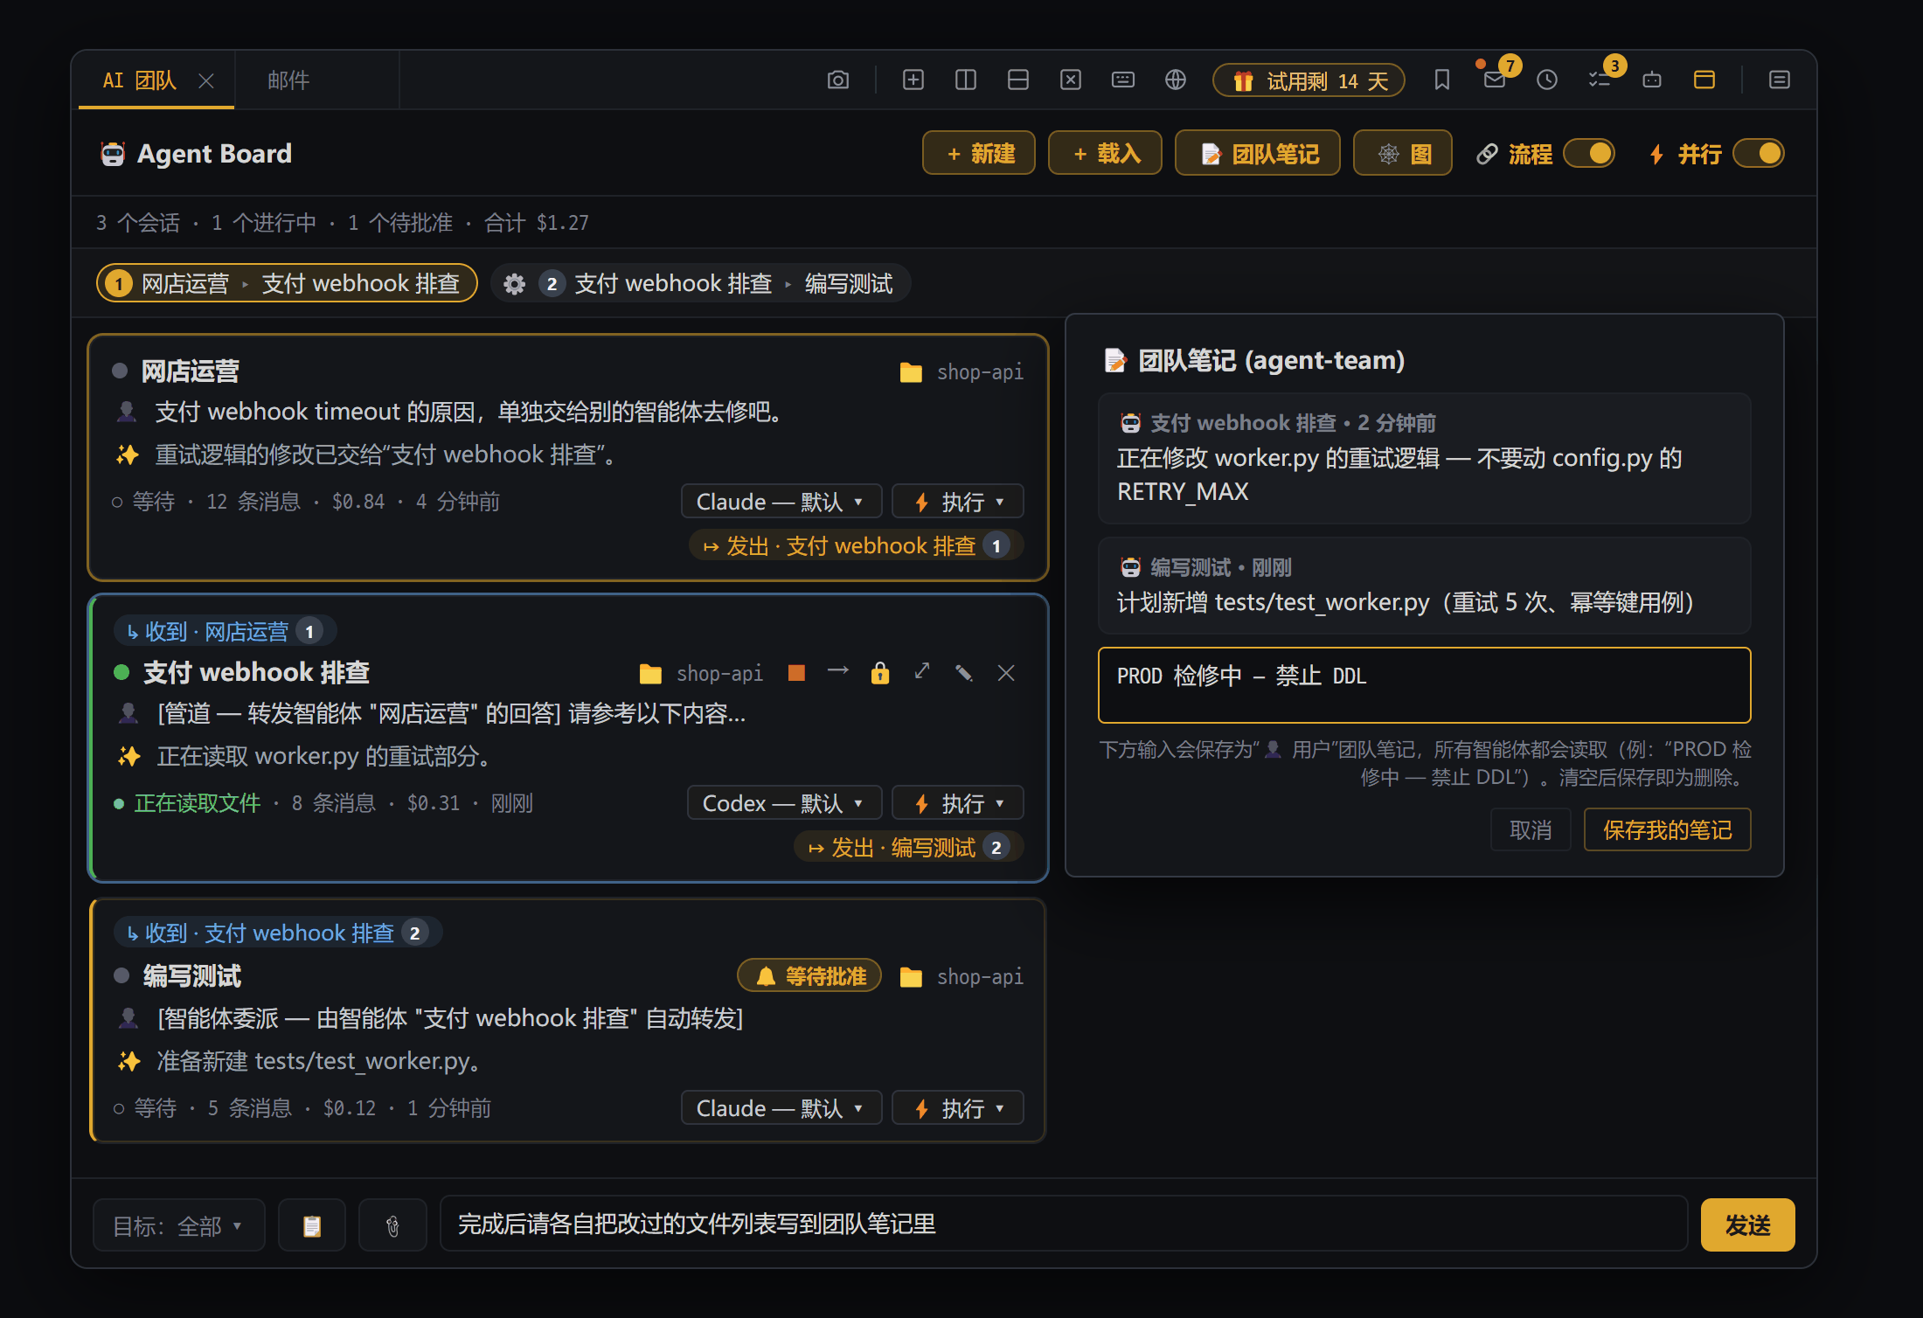Split view horizontally using the rows icon

point(1017,80)
